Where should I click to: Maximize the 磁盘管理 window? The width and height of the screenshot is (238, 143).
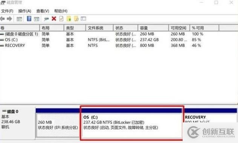coord(216,3)
